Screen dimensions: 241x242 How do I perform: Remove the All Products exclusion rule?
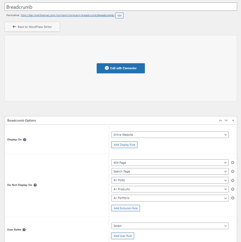click(x=233, y=189)
